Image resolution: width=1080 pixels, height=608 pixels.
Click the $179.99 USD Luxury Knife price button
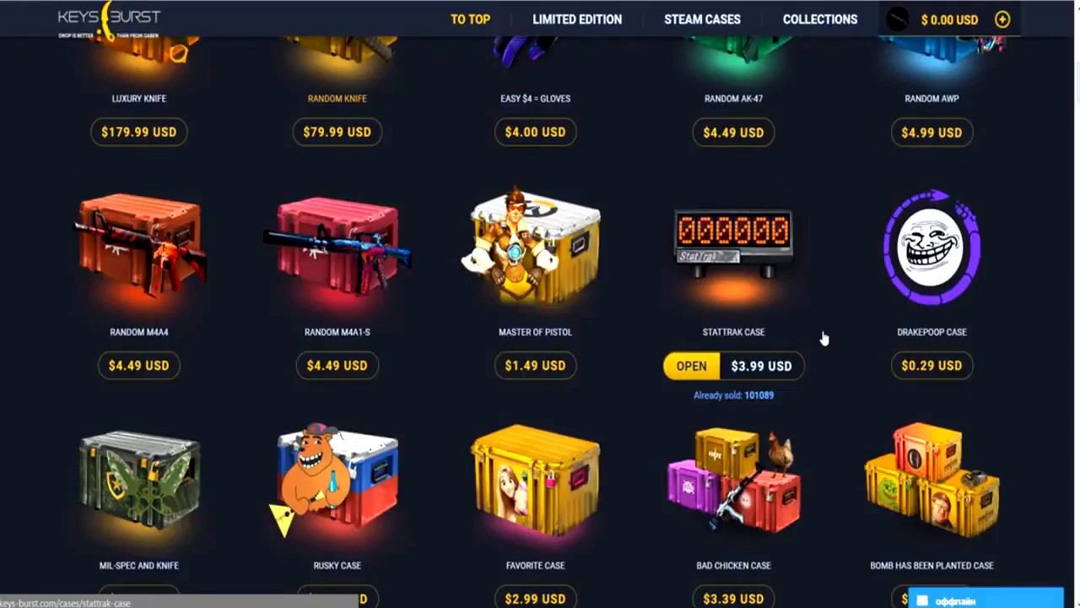(139, 132)
